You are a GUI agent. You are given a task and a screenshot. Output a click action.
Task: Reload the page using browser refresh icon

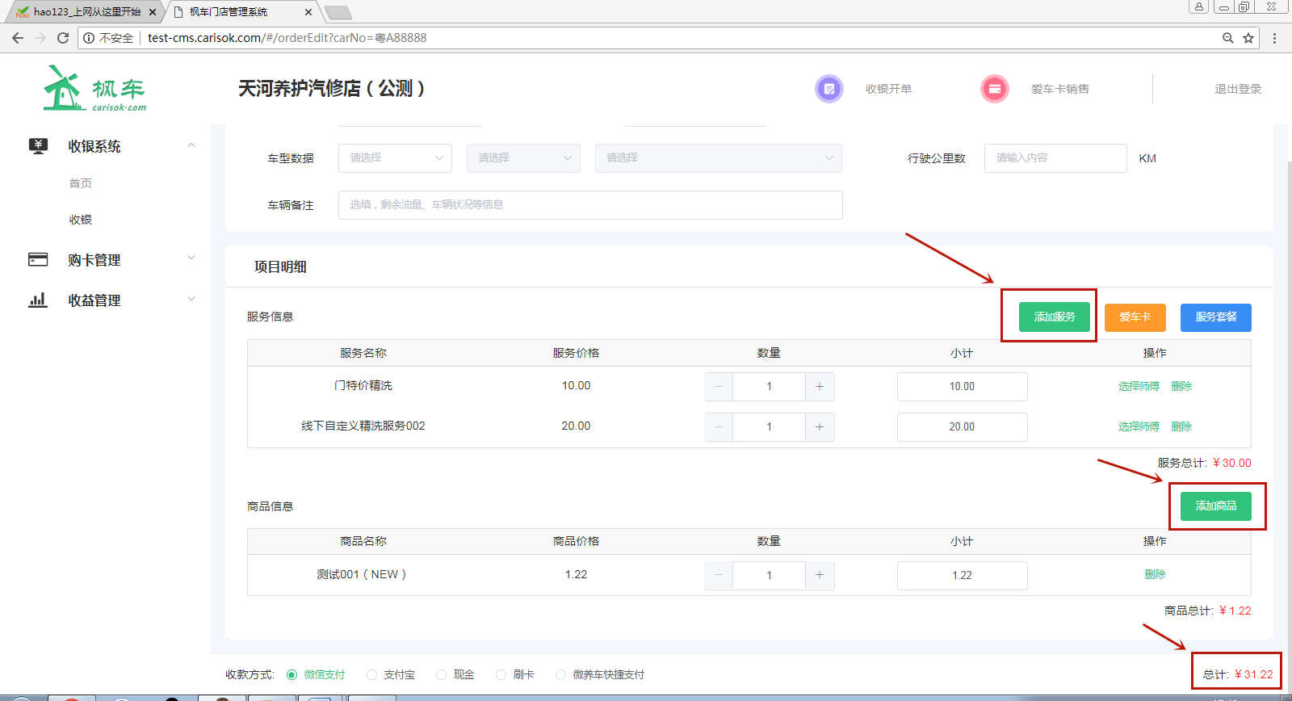click(x=63, y=38)
